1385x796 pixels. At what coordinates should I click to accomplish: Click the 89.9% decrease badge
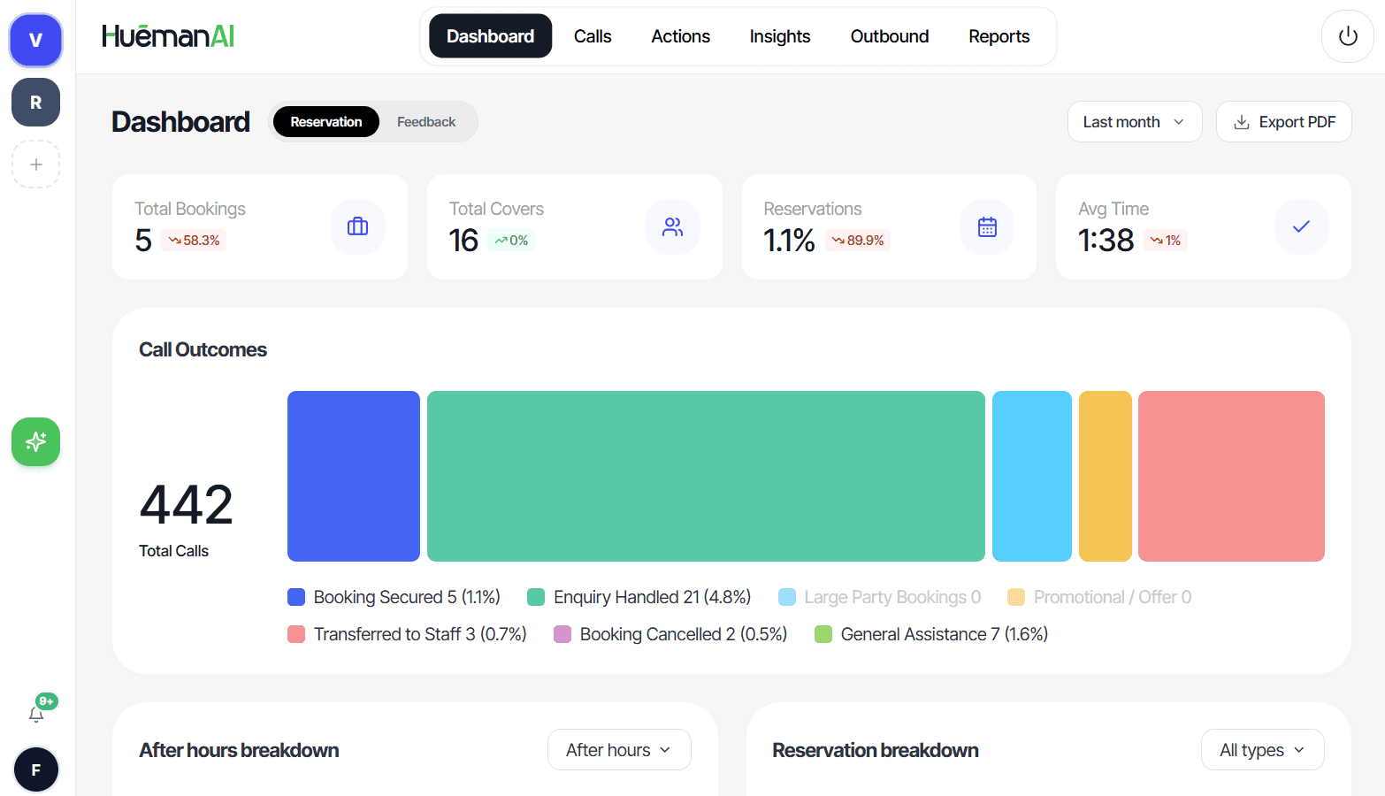(858, 241)
